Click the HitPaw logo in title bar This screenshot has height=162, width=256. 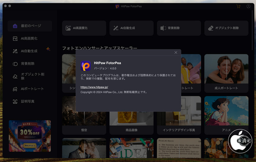(x=117, y=6)
